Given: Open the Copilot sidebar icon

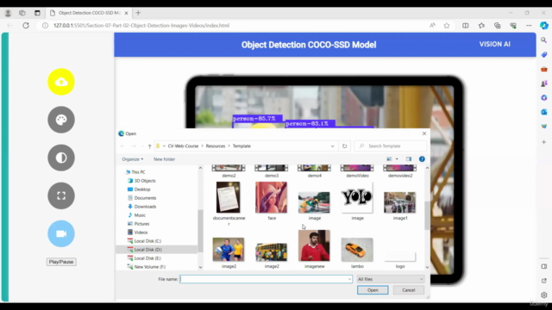Looking at the screenshot, I should (544, 25).
